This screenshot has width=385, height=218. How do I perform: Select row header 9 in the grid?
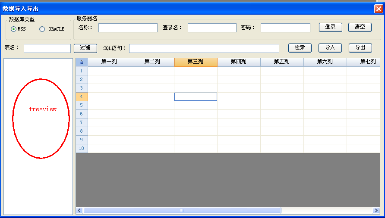click(82, 140)
